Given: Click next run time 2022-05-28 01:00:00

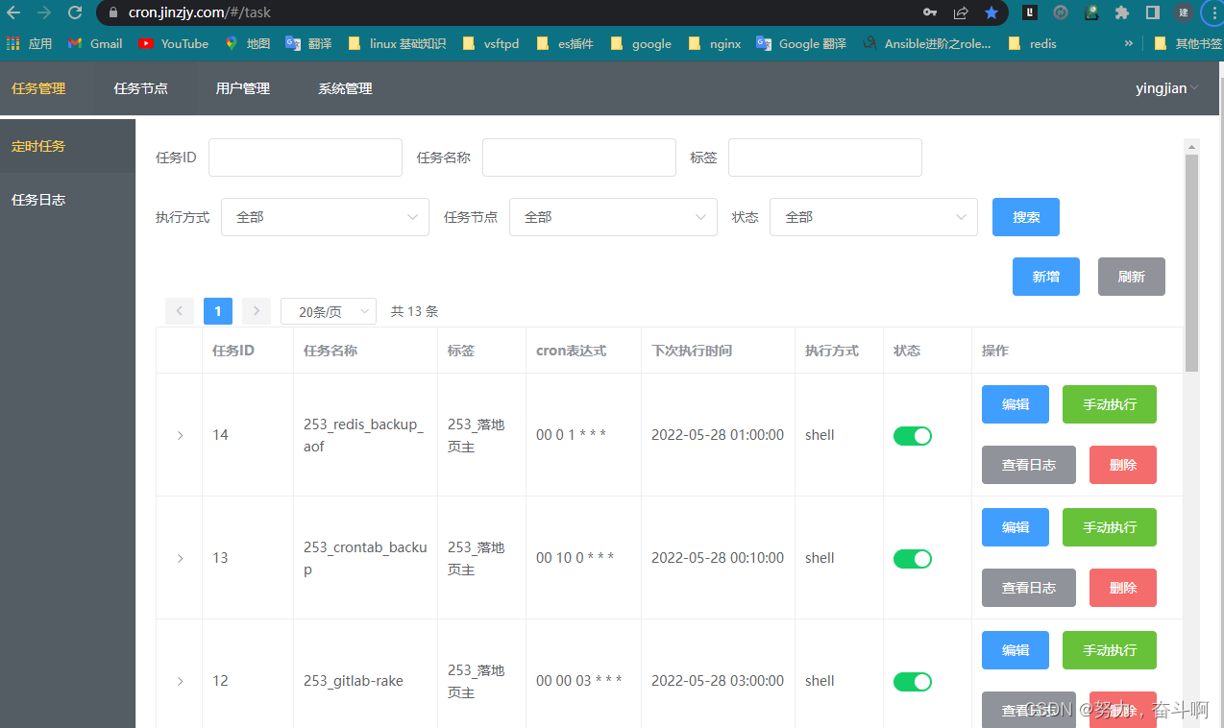Looking at the screenshot, I should (x=718, y=435).
